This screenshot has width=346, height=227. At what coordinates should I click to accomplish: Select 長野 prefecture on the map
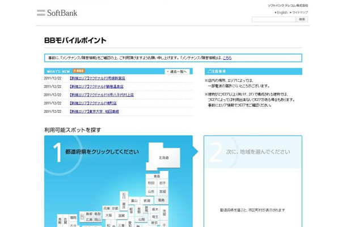point(139,210)
